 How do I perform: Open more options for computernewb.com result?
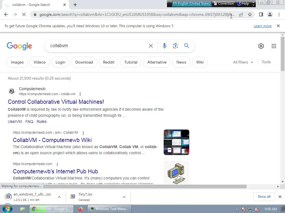pos(57,164)
